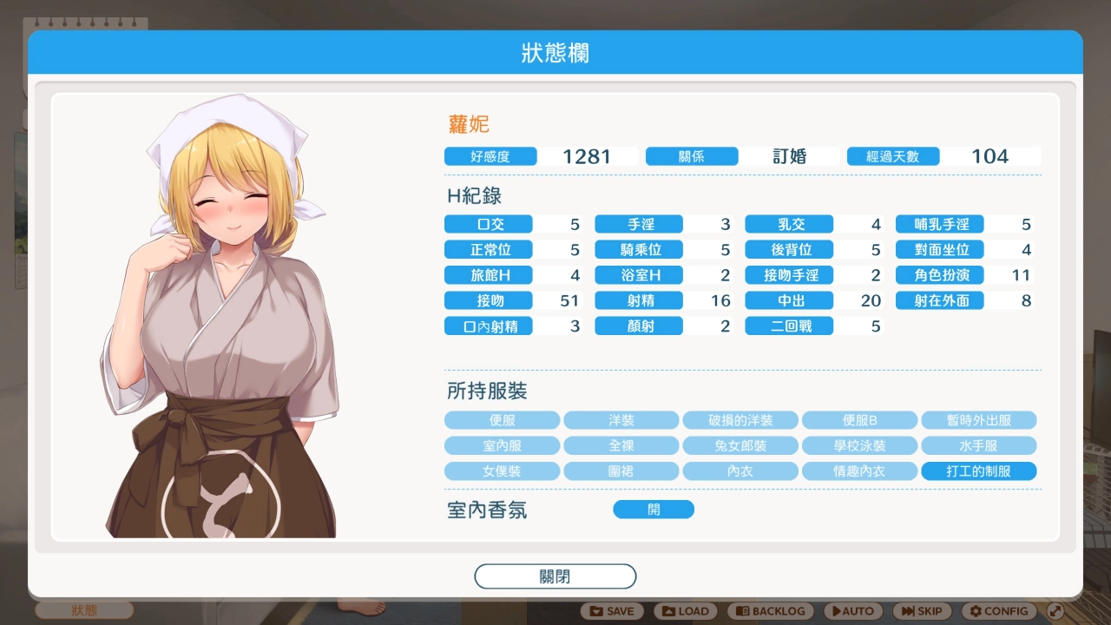Activate skip mode with the SKIP icon
The height and width of the screenshot is (625, 1111).
(921, 610)
